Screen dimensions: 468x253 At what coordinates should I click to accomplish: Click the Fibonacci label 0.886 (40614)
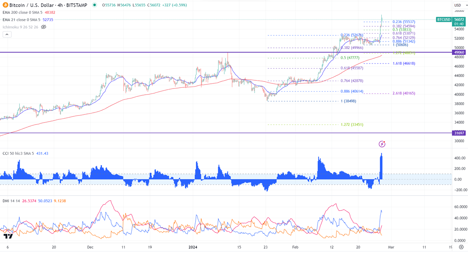[352, 91]
